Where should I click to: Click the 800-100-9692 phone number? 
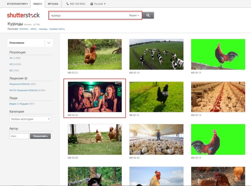click(77, 4)
